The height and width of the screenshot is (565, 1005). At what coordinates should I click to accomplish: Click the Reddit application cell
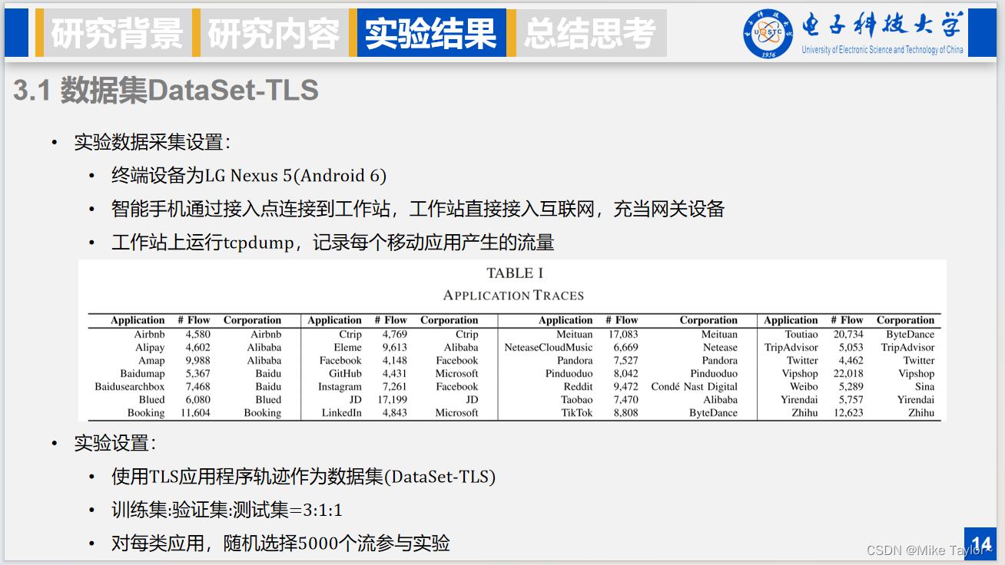click(578, 387)
